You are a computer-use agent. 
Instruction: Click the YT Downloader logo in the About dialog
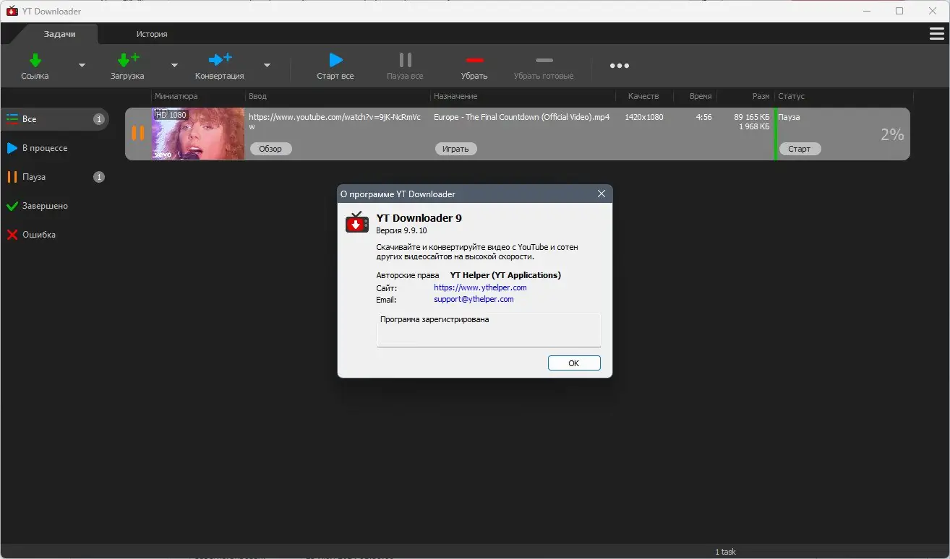(357, 222)
